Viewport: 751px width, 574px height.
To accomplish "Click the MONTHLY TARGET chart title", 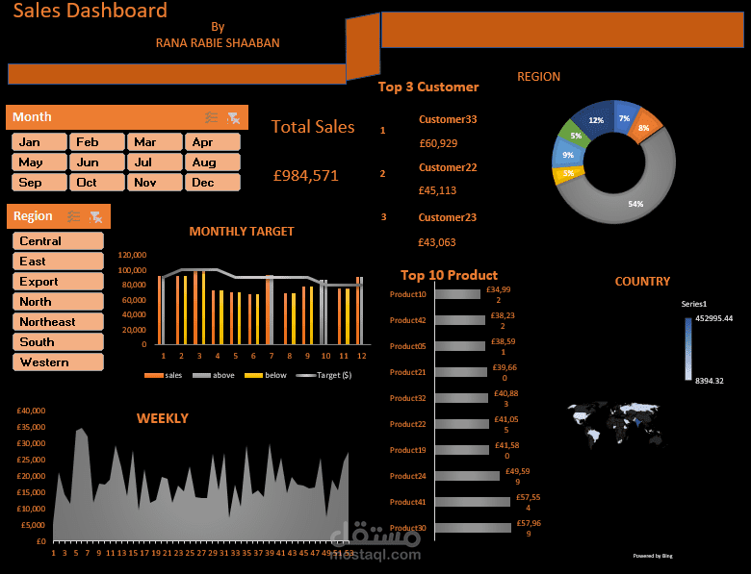I will 242,232.
